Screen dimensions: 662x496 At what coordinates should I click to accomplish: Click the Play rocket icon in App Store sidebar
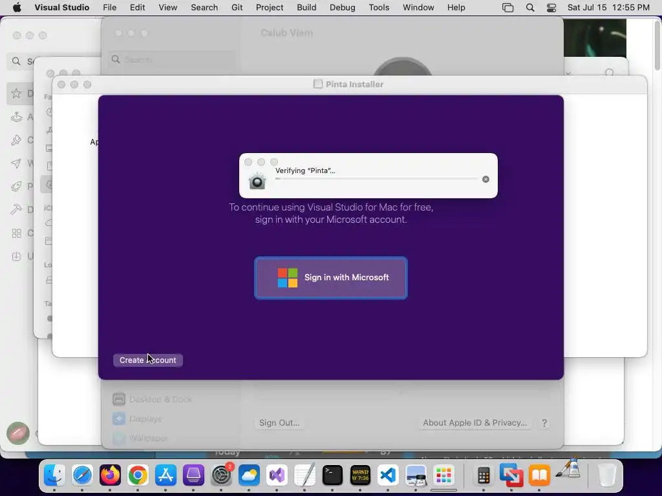point(16,187)
